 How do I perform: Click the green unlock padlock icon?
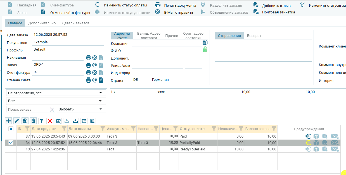point(205,49)
